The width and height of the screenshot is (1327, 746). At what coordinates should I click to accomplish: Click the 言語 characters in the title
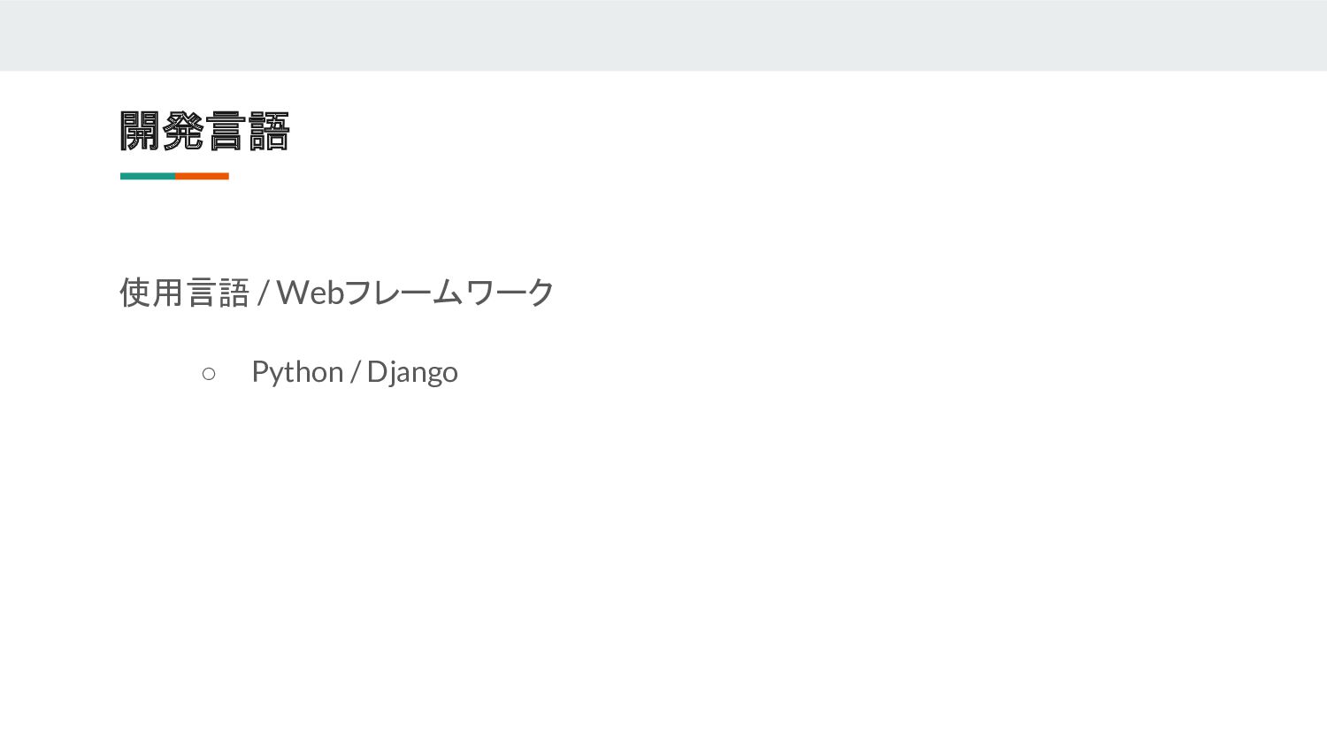248,131
